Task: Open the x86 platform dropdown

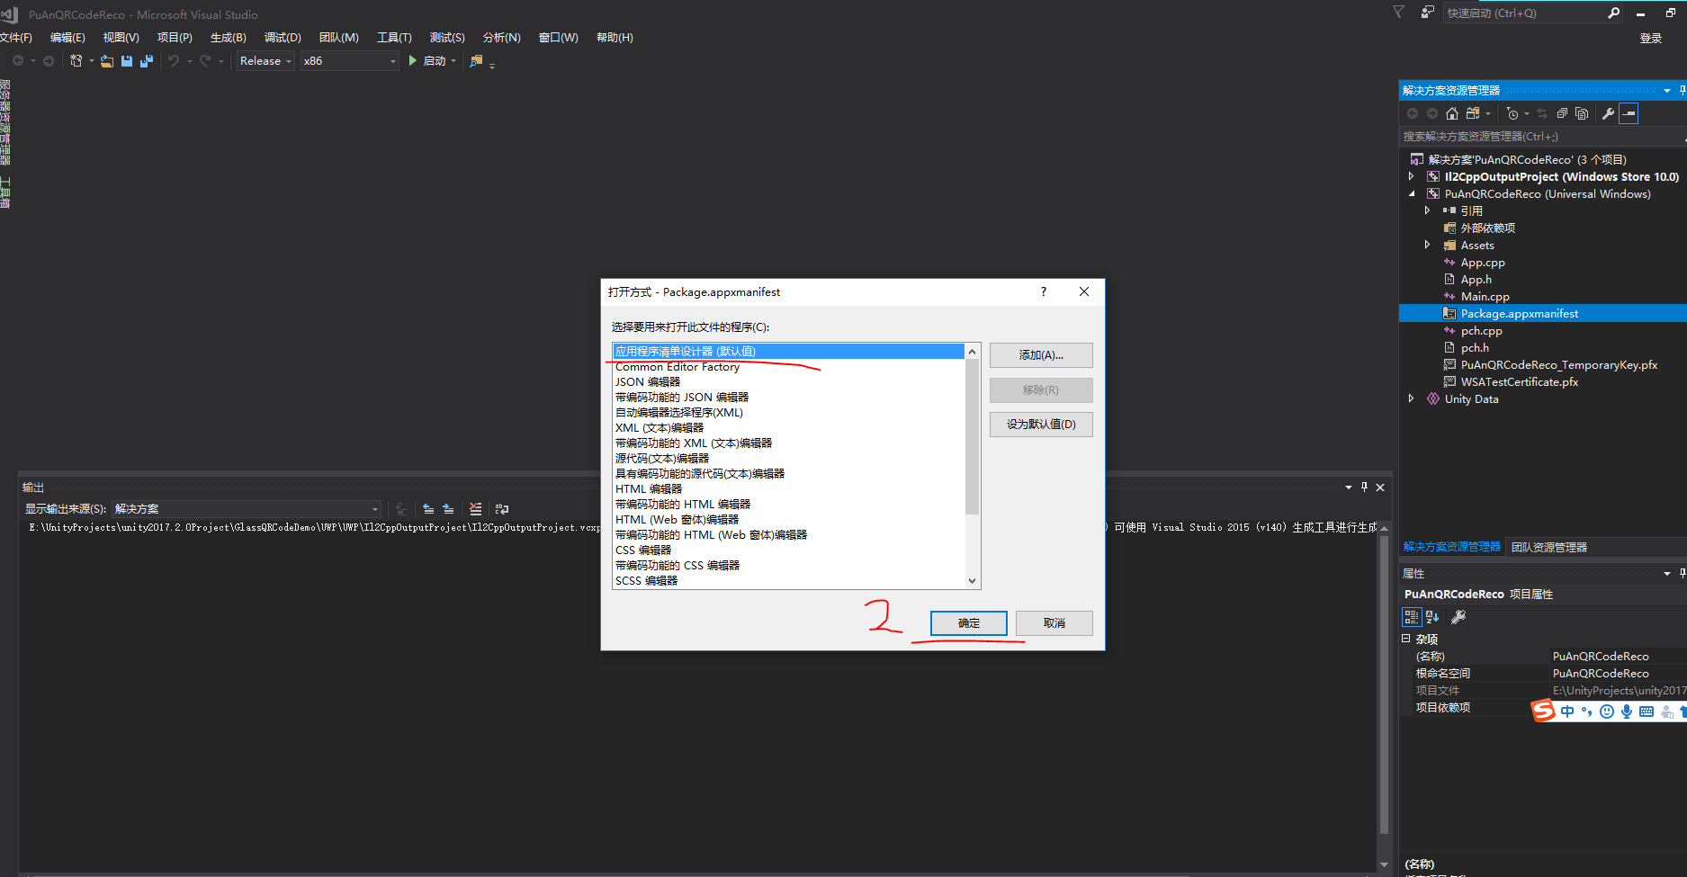Action: tap(350, 61)
